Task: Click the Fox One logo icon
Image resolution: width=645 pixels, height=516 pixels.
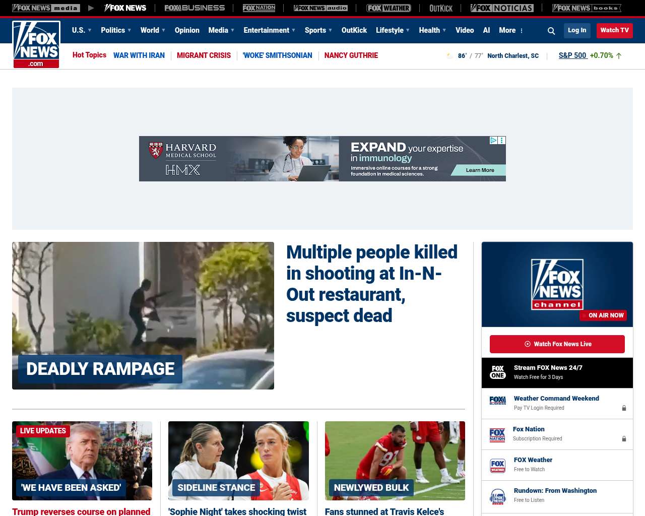Action: [x=498, y=372]
